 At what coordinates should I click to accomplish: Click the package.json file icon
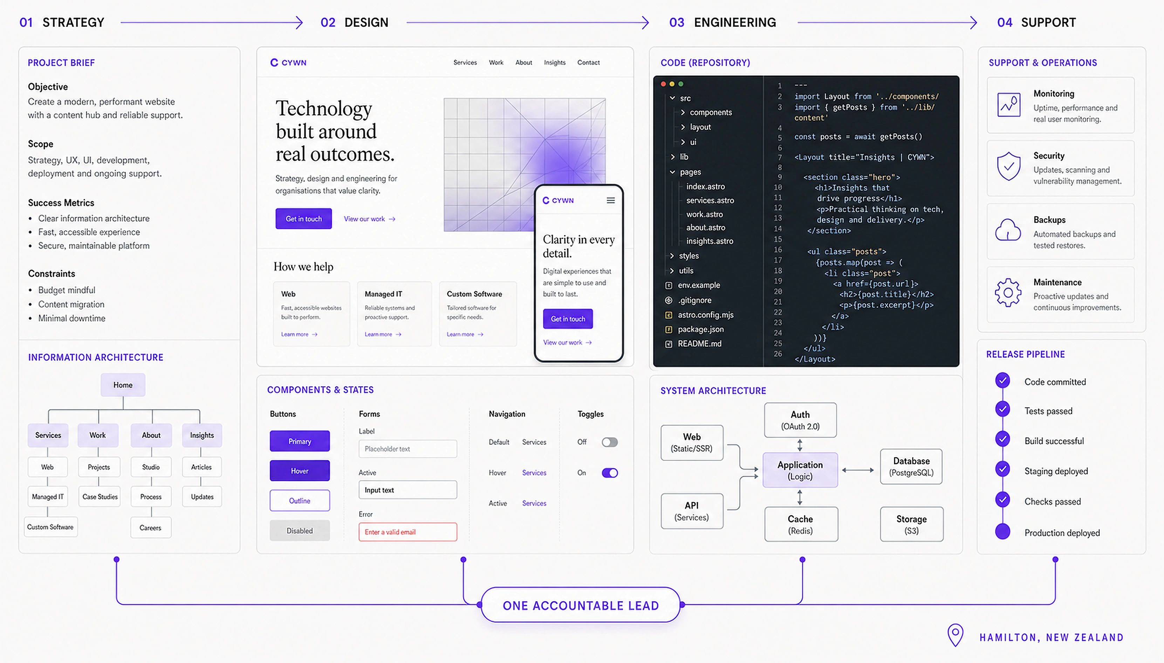[x=669, y=329]
